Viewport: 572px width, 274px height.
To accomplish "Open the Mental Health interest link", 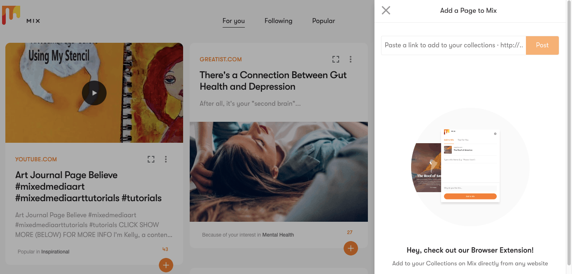I will click(278, 235).
